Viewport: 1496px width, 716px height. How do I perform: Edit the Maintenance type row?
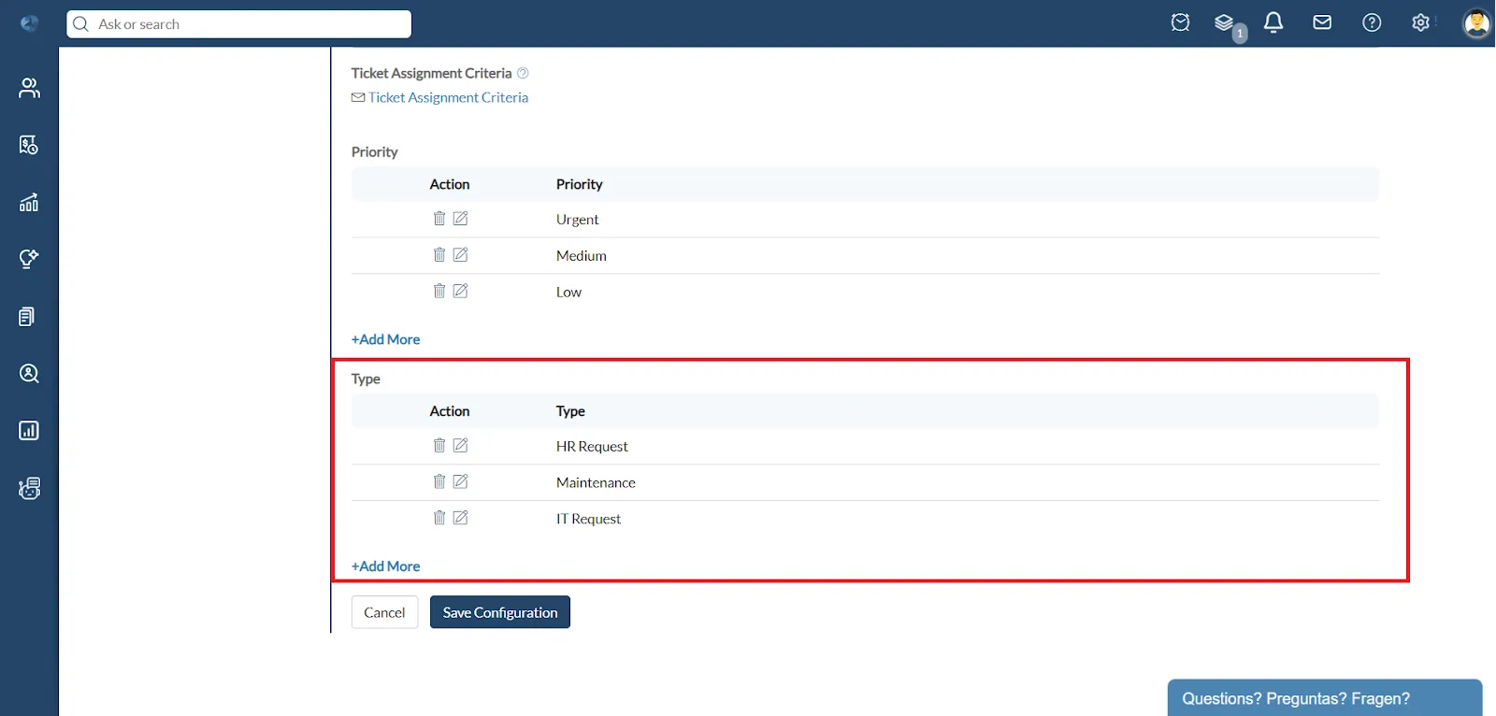pyautogui.click(x=460, y=481)
